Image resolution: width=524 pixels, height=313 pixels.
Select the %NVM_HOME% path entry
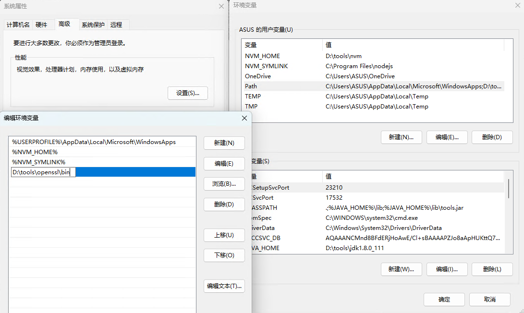pos(102,152)
